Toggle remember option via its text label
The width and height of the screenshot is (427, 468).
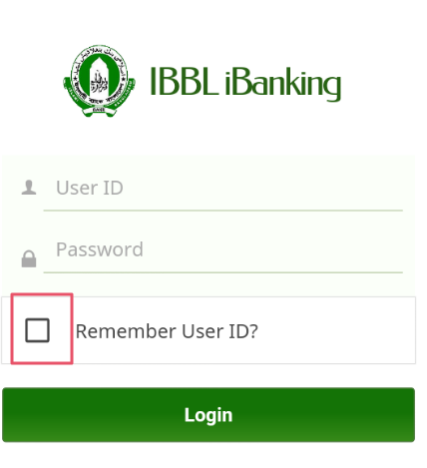167,331
